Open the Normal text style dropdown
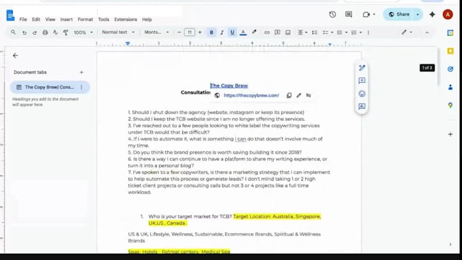 click(118, 32)
